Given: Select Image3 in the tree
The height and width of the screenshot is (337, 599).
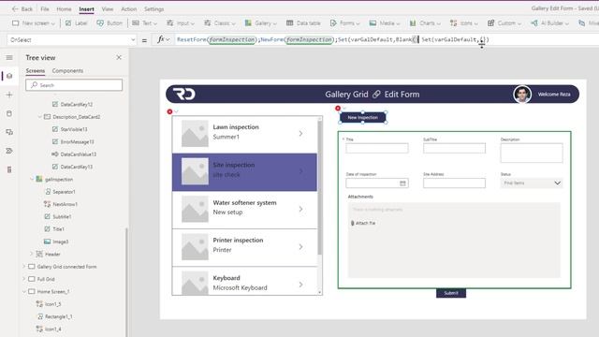Looking at the screenshot, I should 60,242.
